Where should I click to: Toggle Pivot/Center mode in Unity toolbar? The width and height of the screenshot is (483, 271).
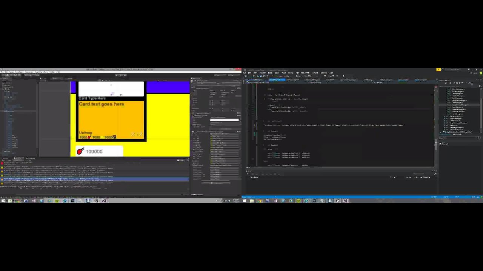28,75
